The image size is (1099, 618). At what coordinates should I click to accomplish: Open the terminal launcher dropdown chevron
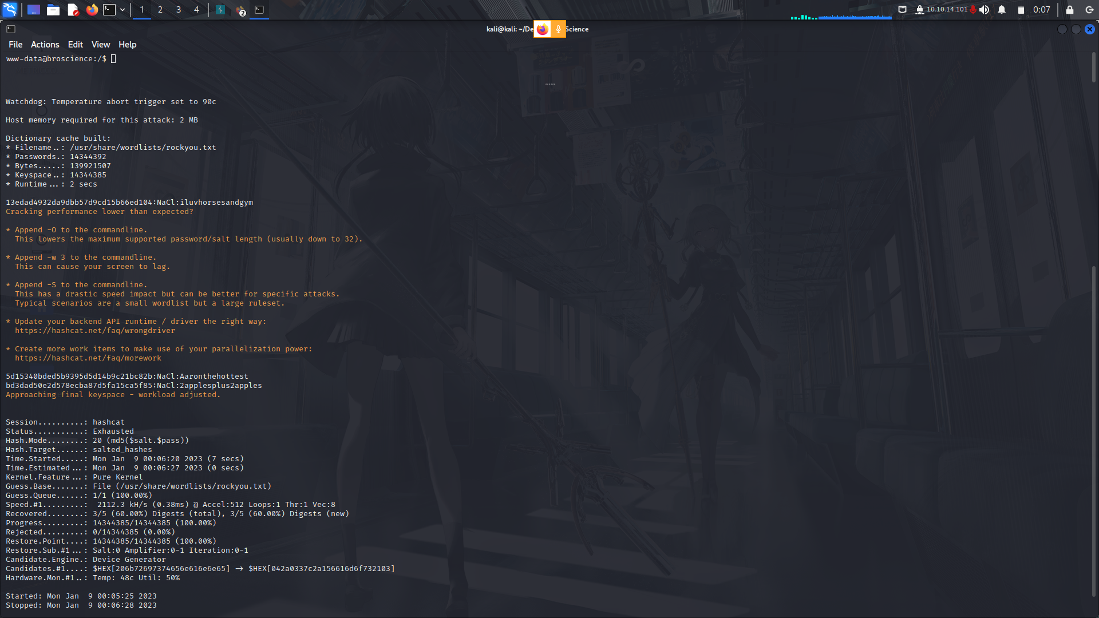122,10
